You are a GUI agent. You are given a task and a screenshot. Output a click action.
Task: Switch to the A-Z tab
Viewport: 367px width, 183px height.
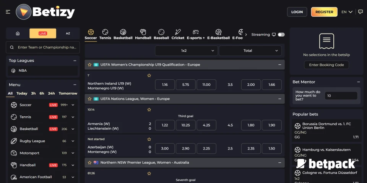tap(68, 34)
